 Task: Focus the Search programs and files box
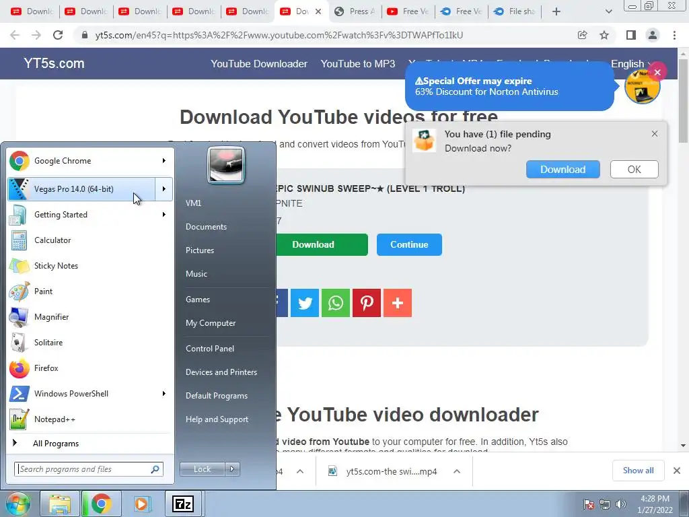coord(89,469)
